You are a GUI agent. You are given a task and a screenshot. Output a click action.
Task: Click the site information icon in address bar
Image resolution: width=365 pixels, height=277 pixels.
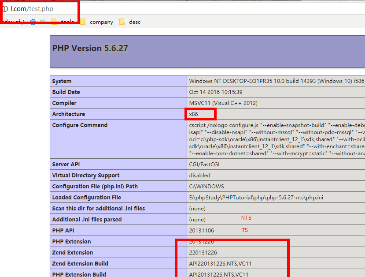click(x=5, y=8)
